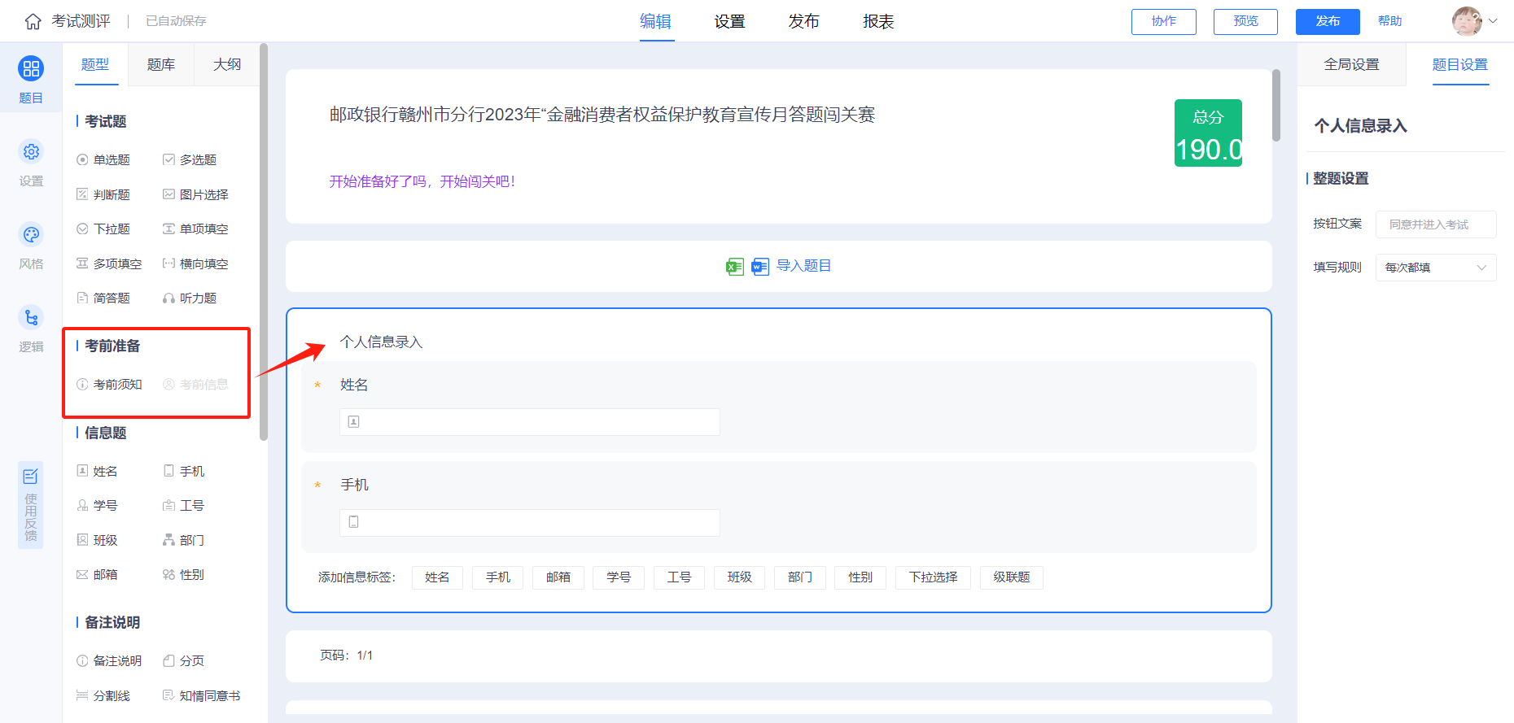Add the 班级 info tag
The width and height of the screenshot is (1514, 723).
coord(740,577)
